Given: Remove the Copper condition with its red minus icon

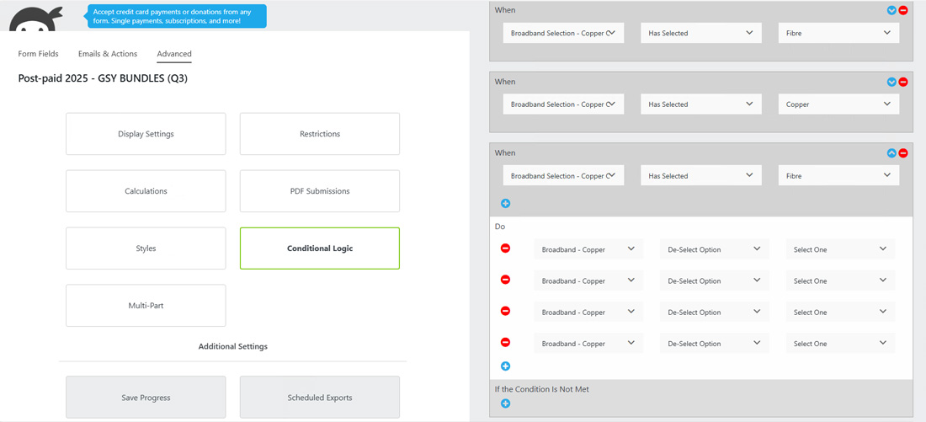Looking at the screenshot, I should pos(903,83).
